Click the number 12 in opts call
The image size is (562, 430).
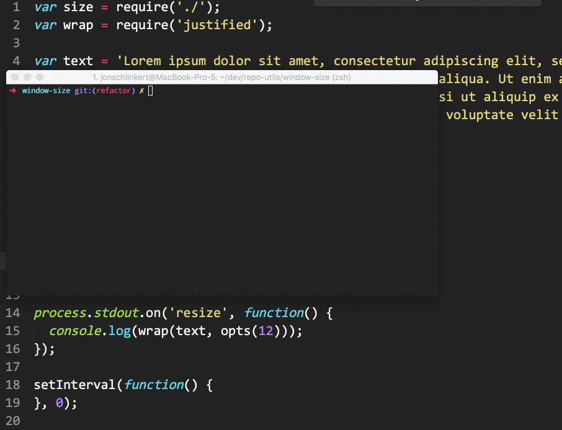click(265, 331)
